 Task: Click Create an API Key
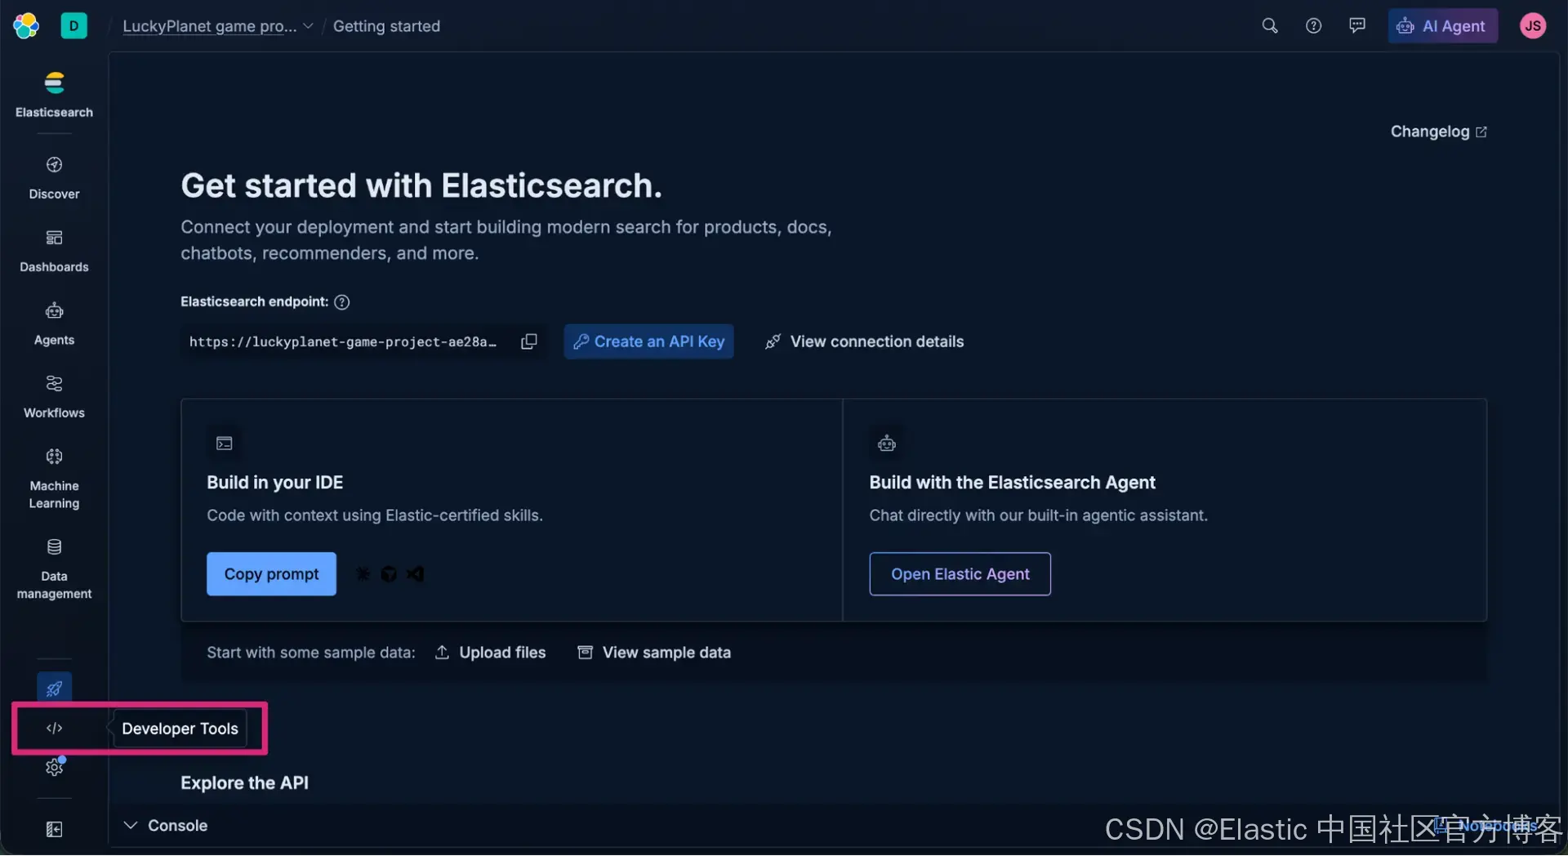pyautogui.click(x=648, y=341)
